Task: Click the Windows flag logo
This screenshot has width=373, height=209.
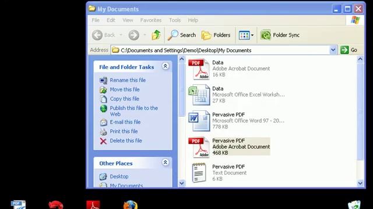Action: pyautogui.click(x=355, y=20)
